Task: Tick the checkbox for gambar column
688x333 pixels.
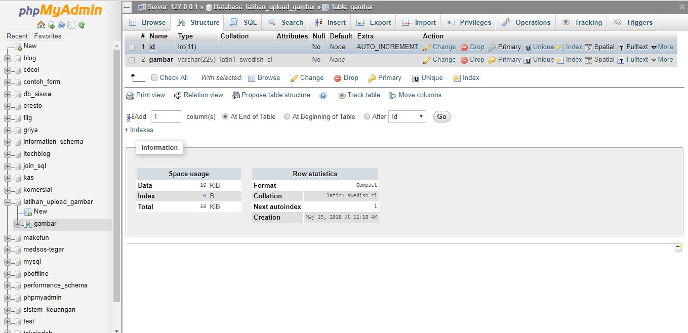Action: [132, 60]
